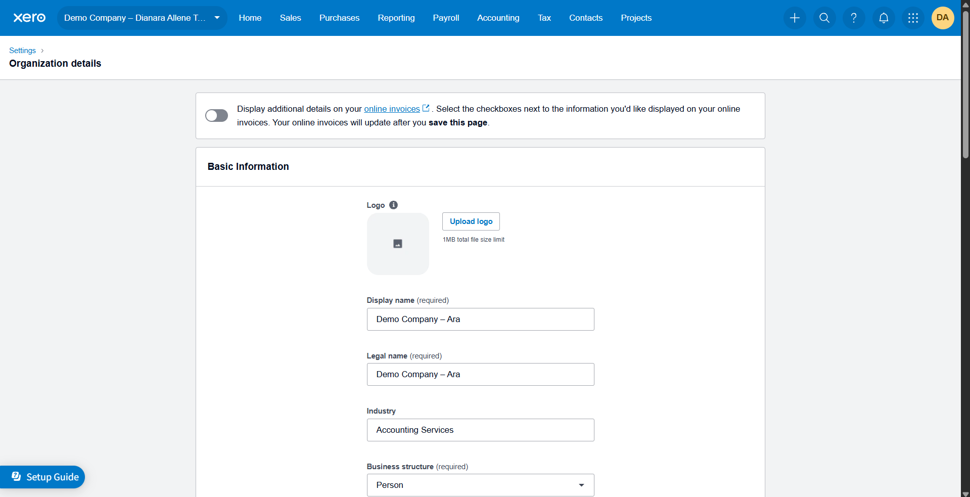Image resolution: width=970 pixels, height=497 pixels.
Task: Open the Setup Guide button
Action: click(42, 477)
